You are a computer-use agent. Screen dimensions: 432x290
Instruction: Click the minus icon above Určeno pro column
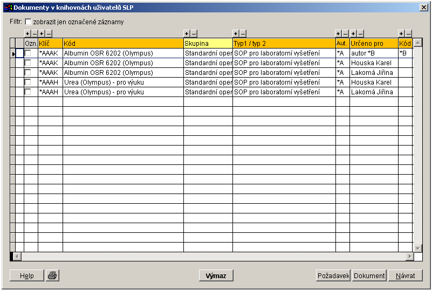click(360, 33)
